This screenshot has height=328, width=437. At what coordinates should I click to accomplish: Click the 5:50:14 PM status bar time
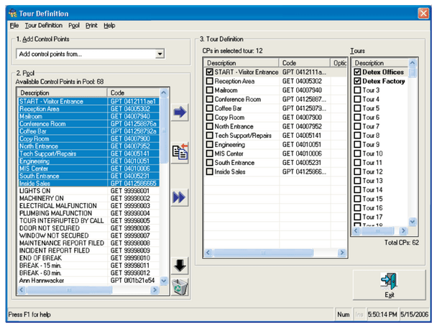[x=382, y=314]
